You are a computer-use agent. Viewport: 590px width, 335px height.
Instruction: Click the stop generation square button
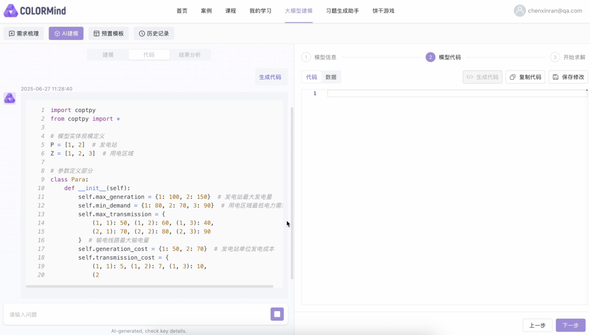point(277,314)
